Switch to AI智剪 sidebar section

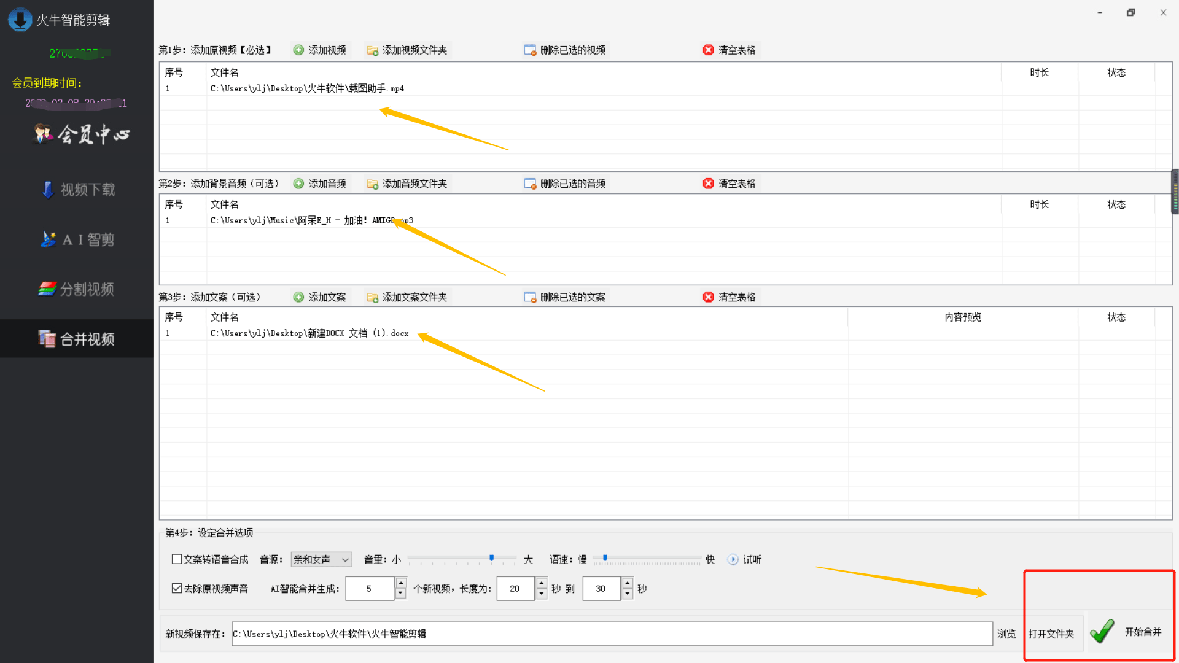[77, 239]
